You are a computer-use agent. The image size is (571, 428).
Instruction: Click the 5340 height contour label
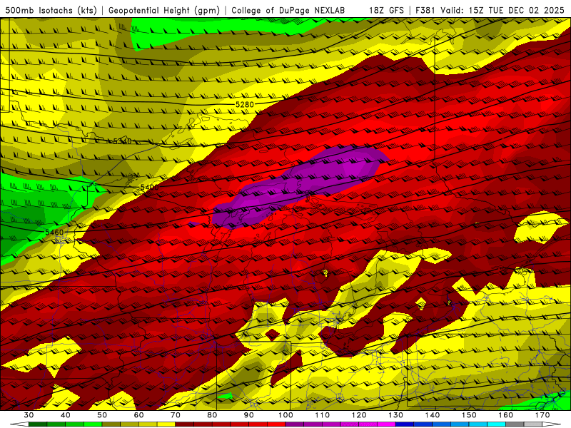122,141
